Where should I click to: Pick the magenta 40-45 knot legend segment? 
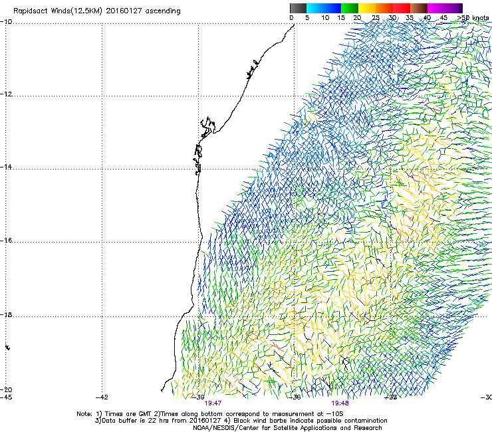coord(436,8)
